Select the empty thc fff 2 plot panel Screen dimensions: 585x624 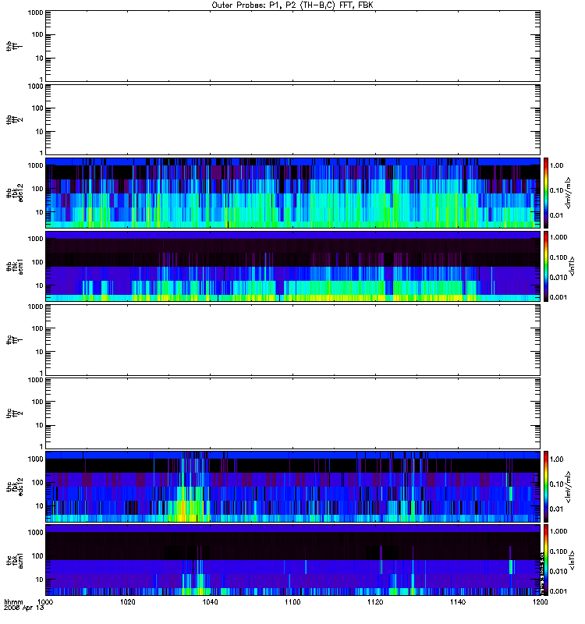292,413
